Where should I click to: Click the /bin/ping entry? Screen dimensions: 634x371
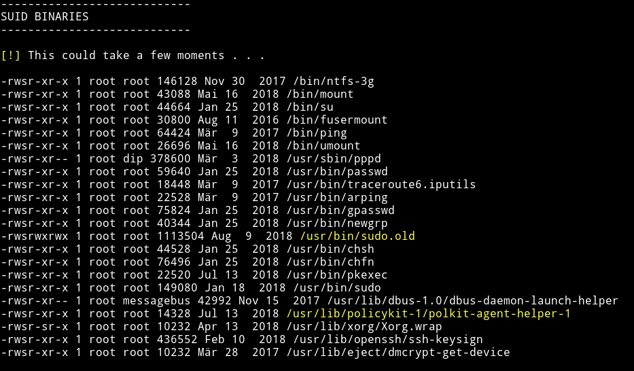click(x=317, y=133)
